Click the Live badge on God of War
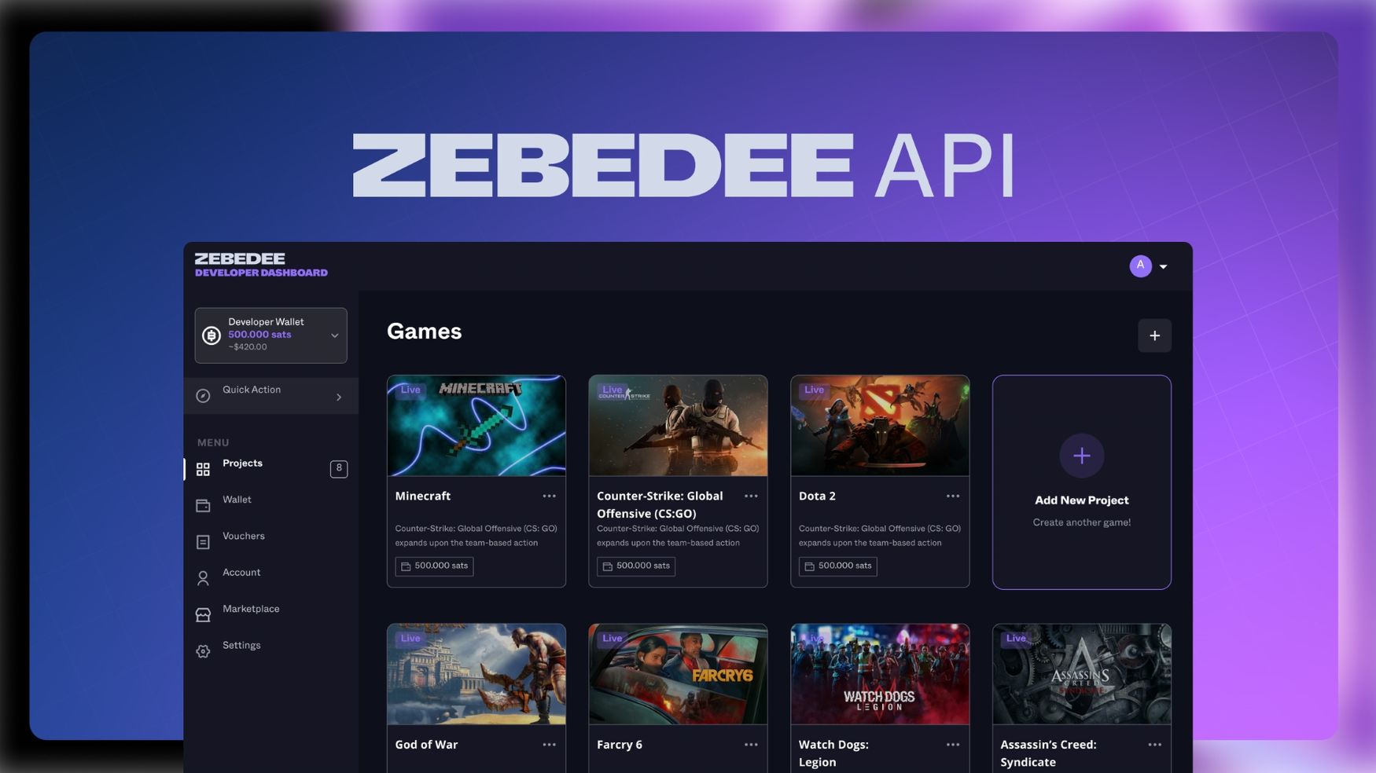1376x773 pixels. point(410,638)
